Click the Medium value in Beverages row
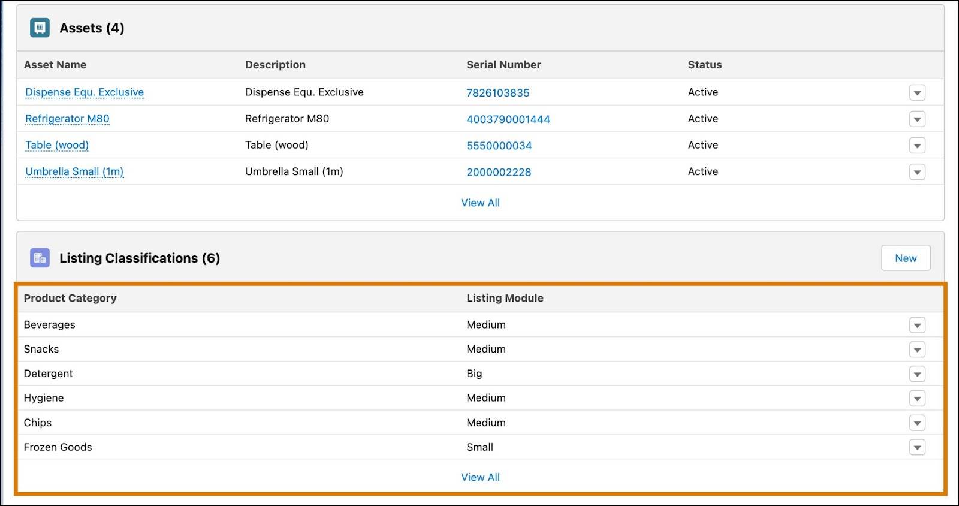Image resolution: width=959 pixels, height=506 pixels. (x=486, y=324)
